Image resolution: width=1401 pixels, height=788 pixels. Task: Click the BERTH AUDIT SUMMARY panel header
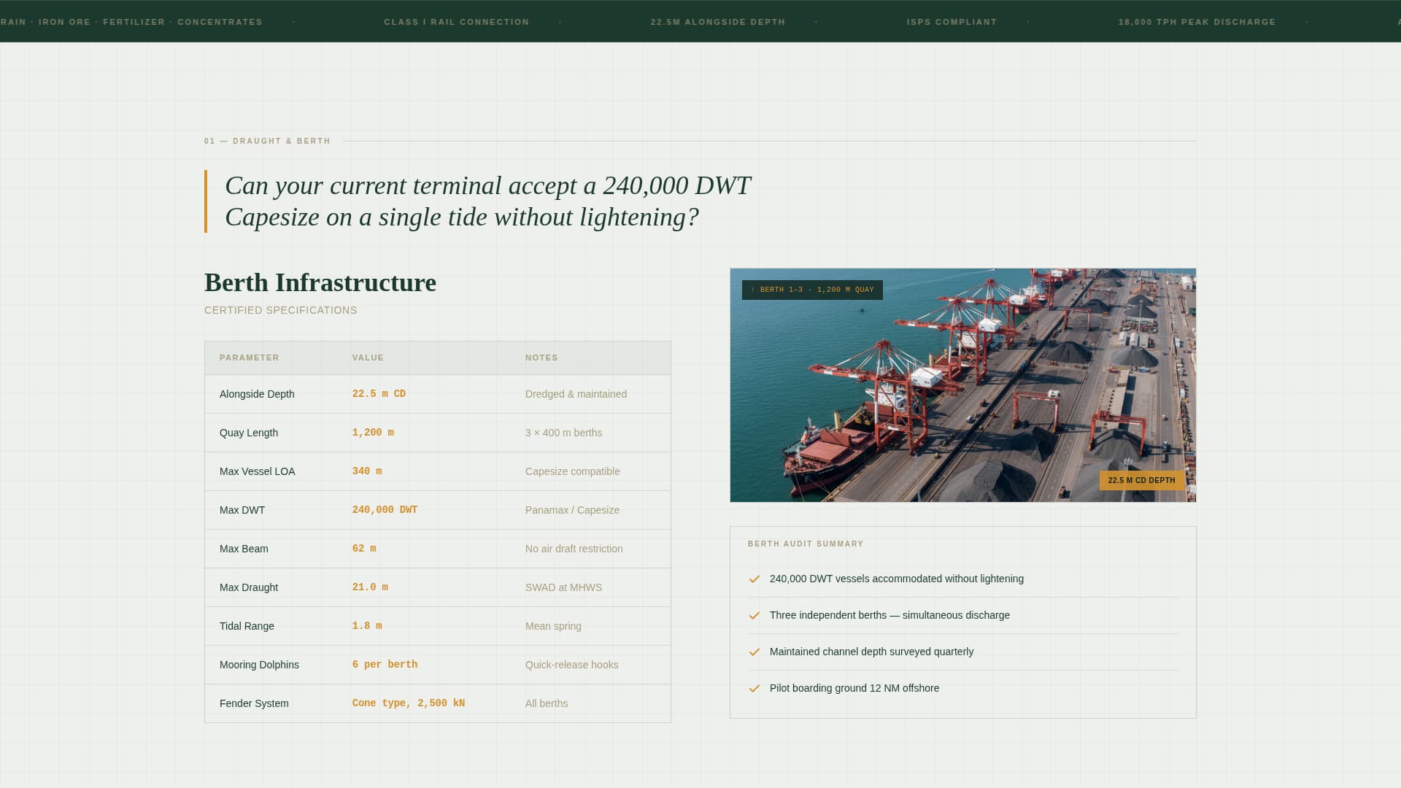[806, 544]
